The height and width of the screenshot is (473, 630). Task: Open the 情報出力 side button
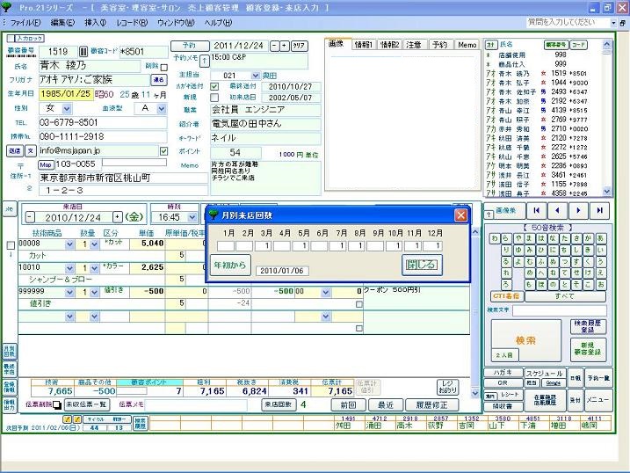point(10,404)
